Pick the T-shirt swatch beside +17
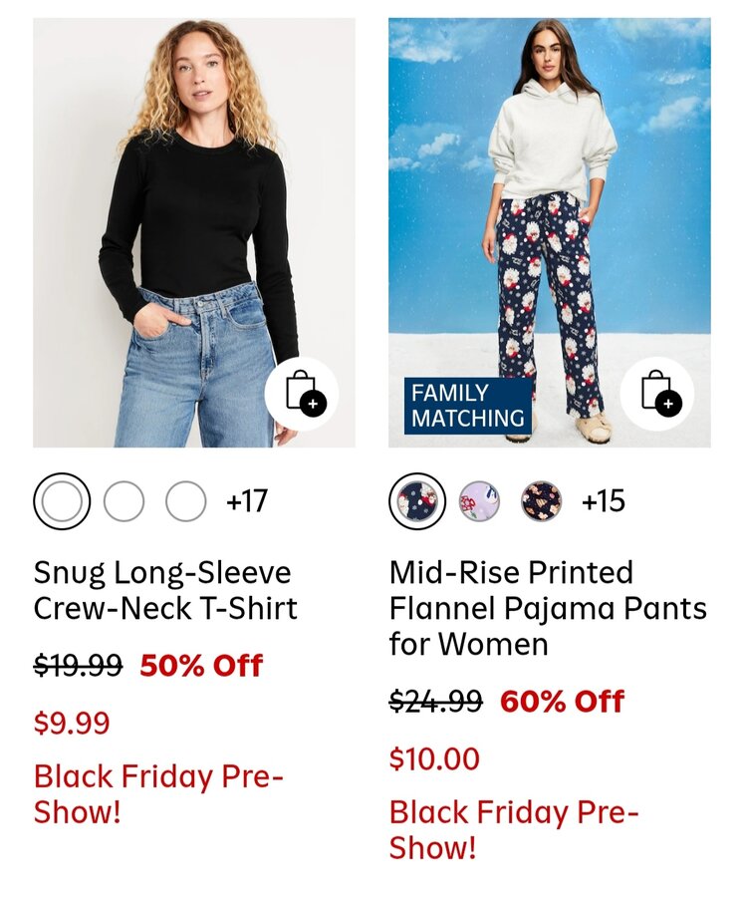The width and height of the screenshot is (744, 897). [x=185, y=501]
